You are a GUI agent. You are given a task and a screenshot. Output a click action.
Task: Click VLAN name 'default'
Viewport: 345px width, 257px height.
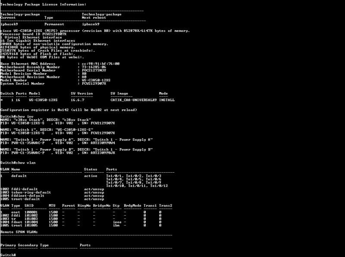(19, 176)
